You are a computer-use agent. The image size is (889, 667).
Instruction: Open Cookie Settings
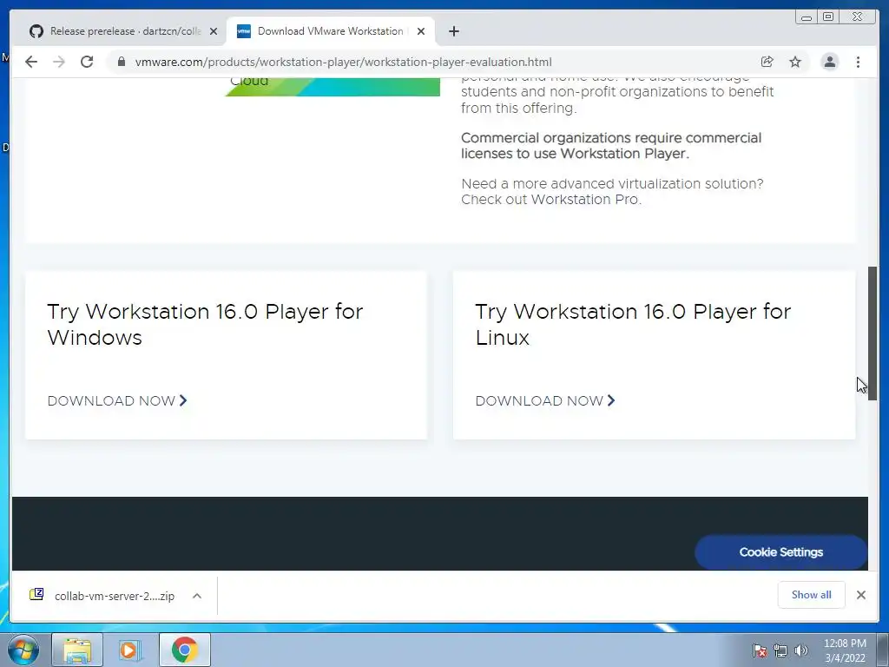point(780,551)
